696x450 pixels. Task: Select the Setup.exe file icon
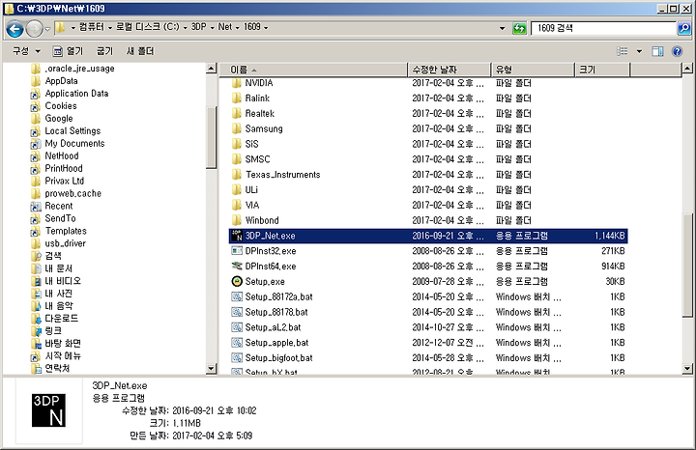(237, 282)
